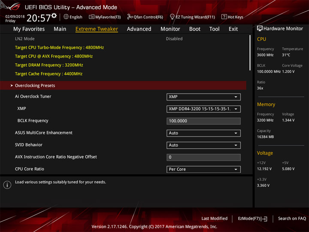Select the Exit tab

click(233, 29)
